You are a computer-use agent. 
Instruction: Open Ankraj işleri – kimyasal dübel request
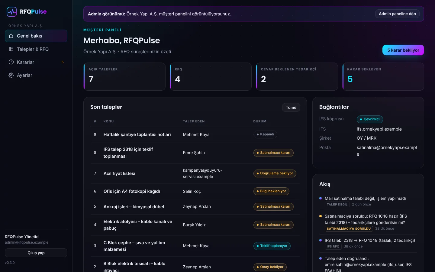coord(134,207)
